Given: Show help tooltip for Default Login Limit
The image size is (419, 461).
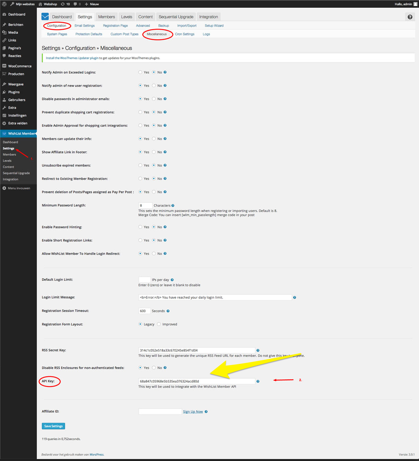Looking at the screenshot, I should tap(172, 280).
